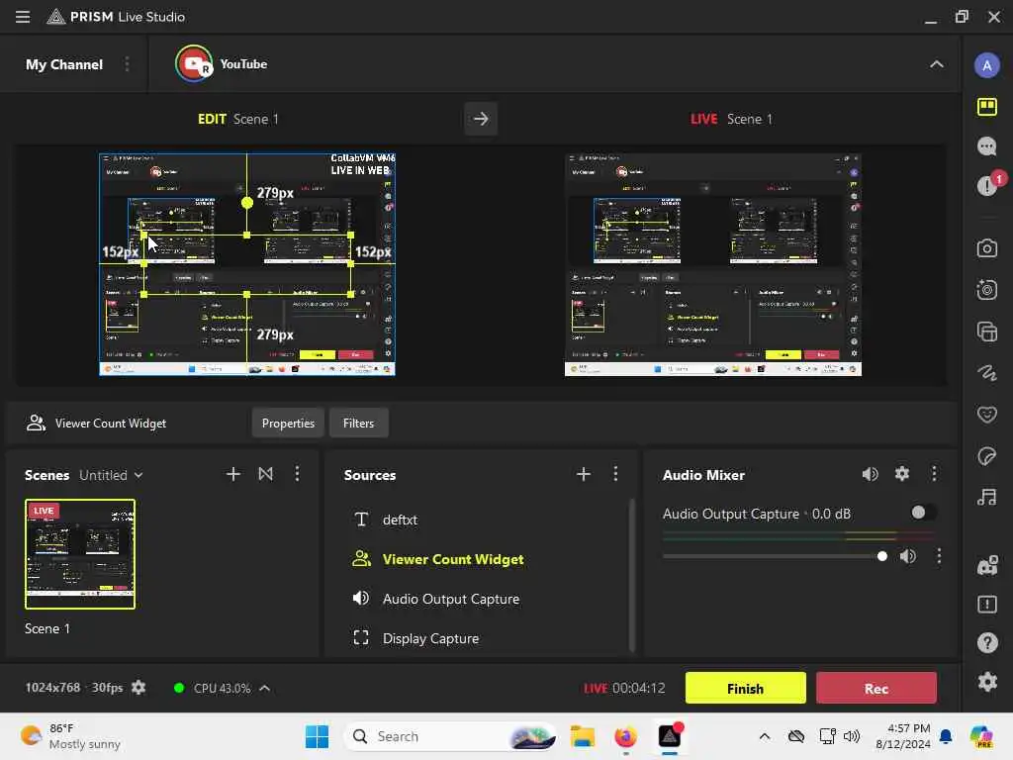Open the sticker icon in sidebar
Screen dimensions: 1013x760
click(986, 456)
